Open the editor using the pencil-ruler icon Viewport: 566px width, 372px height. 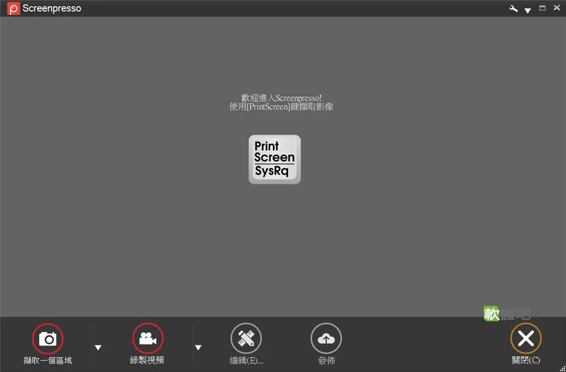tap(246, 338)
